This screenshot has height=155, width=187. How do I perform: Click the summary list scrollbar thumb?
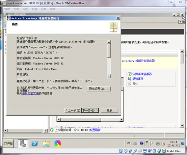(109, 51)
